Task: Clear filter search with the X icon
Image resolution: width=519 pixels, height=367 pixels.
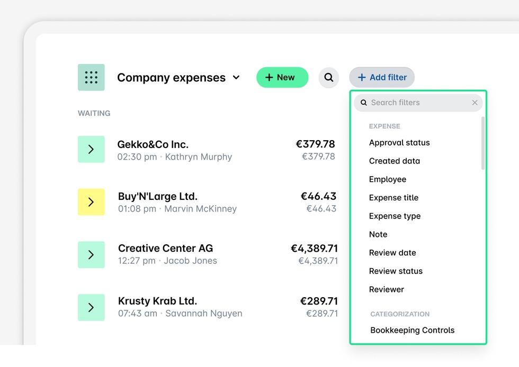Action: pos(475,102)
